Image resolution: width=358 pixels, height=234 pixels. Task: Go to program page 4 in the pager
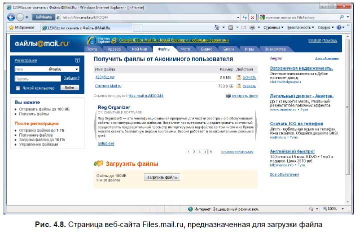(x=205, y=151)
